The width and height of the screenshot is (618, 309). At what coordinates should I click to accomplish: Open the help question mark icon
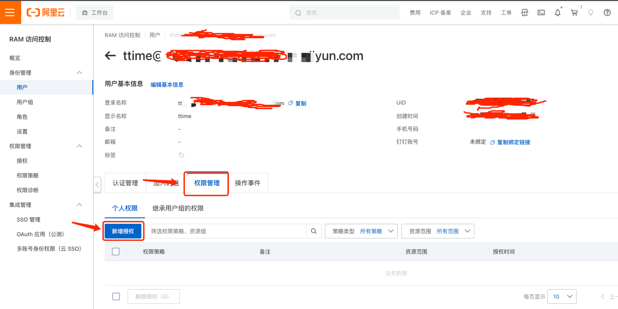[x=607, y=13]
